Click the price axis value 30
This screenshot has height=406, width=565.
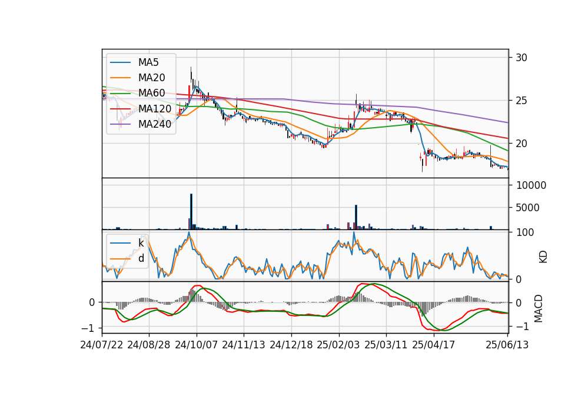pyautogui.click(x=521, y=58)
